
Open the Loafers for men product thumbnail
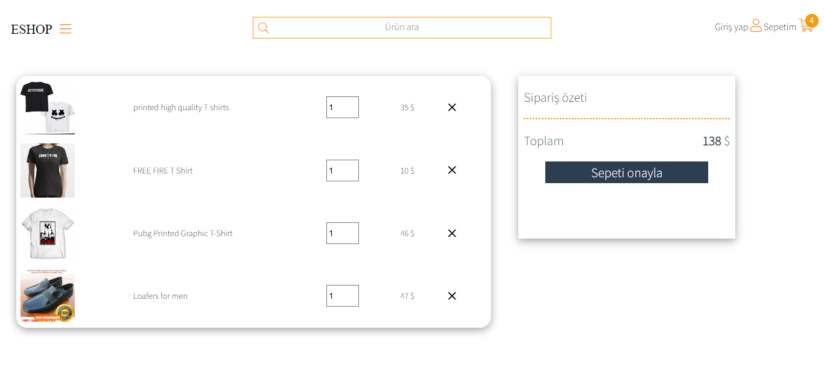[x=48, y=296]
